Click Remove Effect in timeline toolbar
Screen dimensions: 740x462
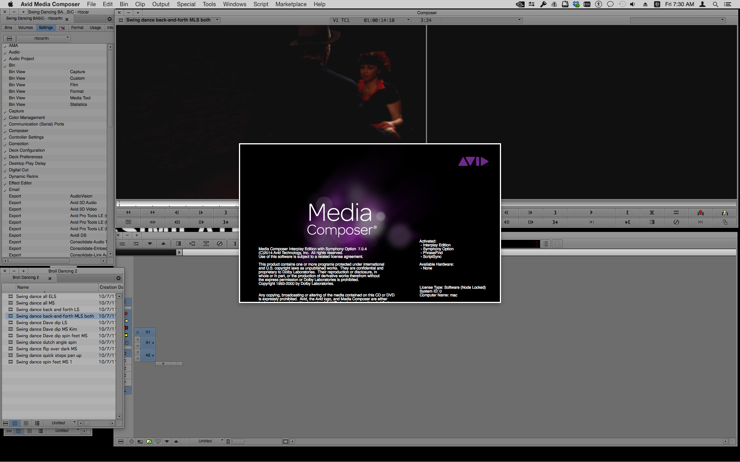coord(220,244)
